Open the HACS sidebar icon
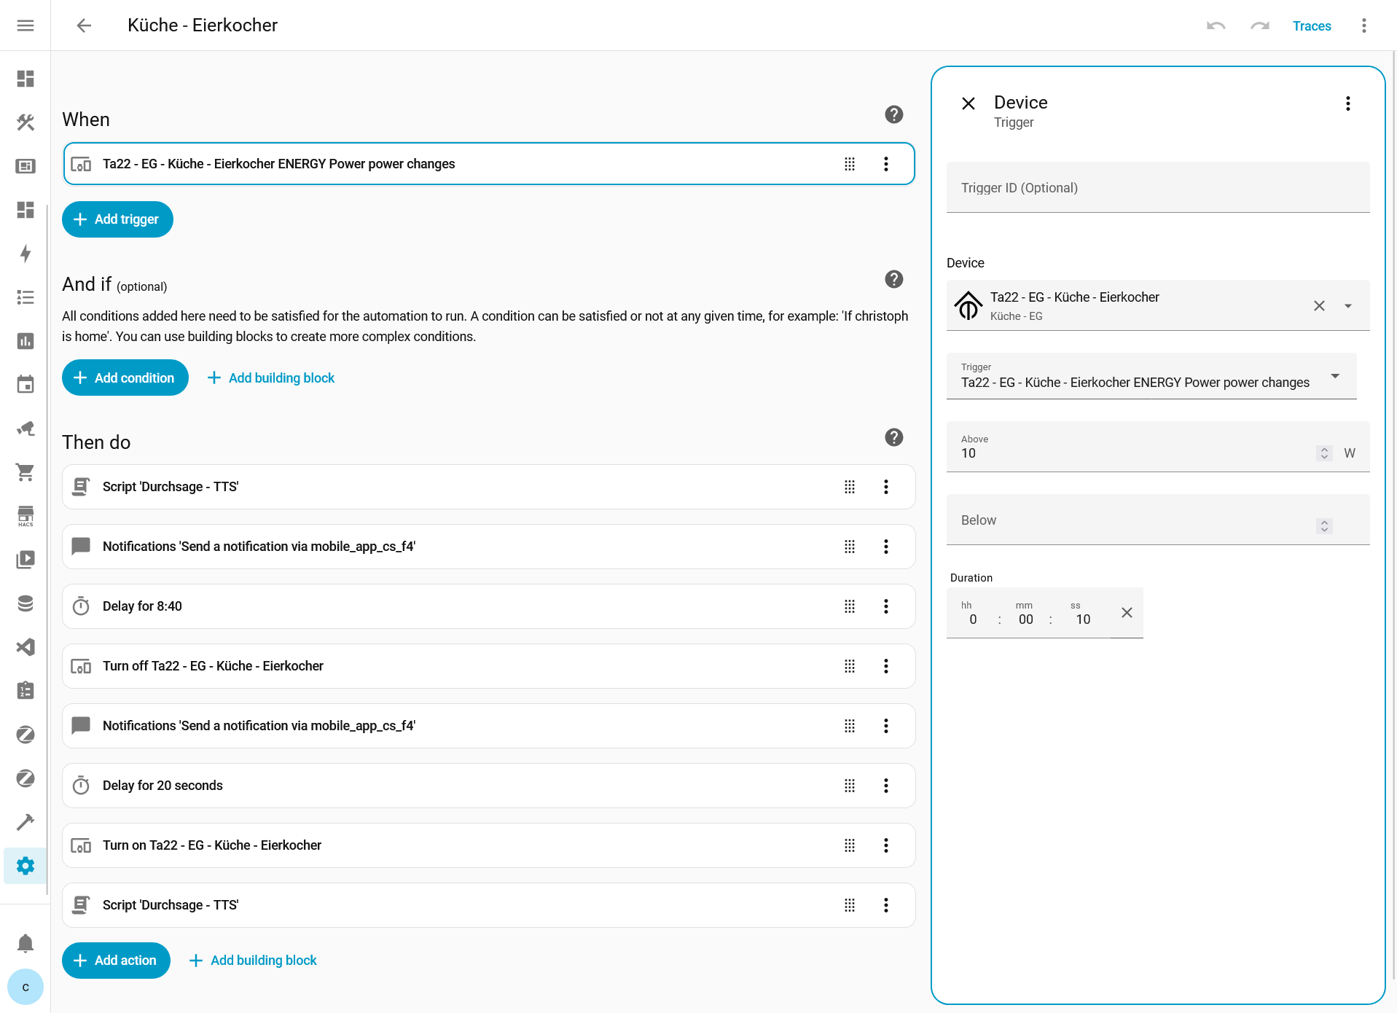The image size is (1397, 1013). [26, 516]
